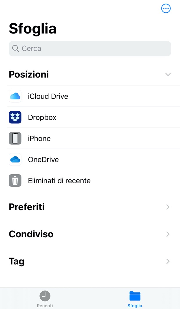Expand the Tag section chevron

pyautogui.click(x=168, y=261)
